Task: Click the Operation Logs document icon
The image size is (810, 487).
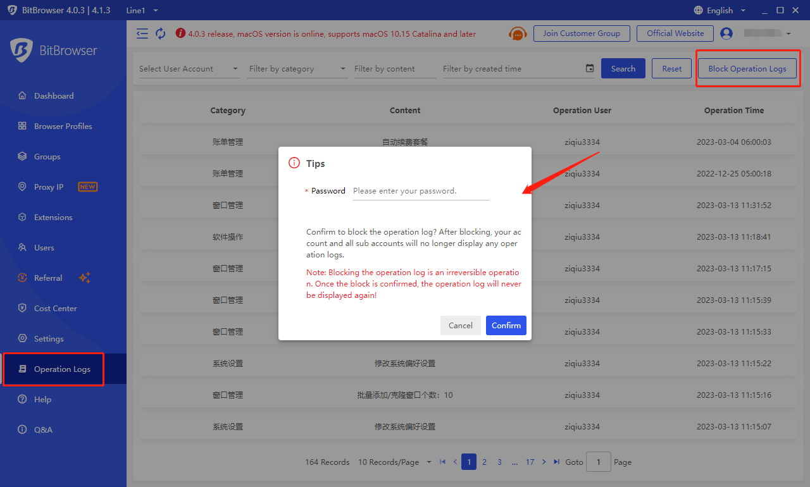Action: coord(22,369)
